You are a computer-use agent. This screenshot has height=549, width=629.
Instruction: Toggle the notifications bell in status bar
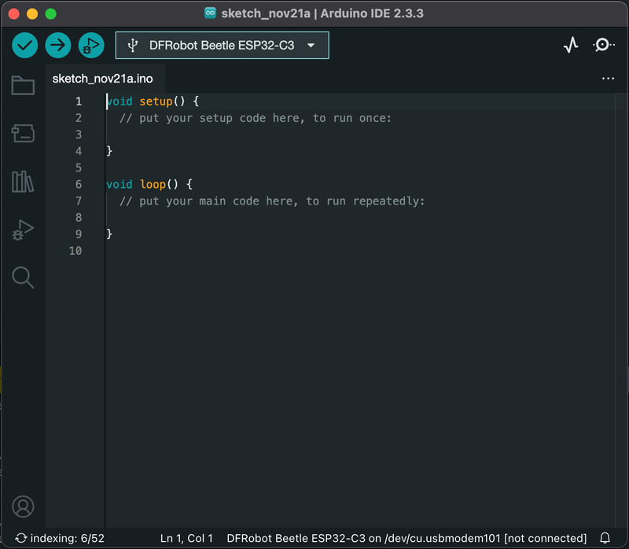(605, 539)
